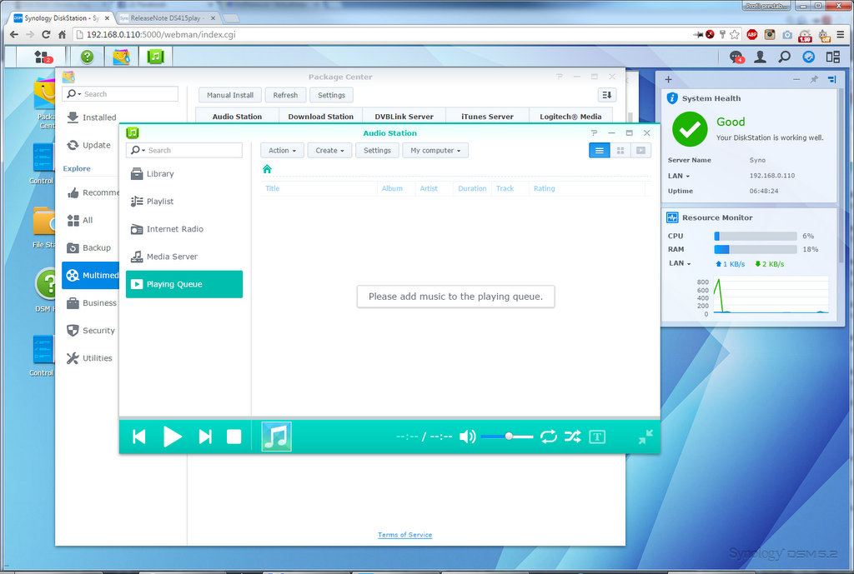The image size is (854, 574).
Task: Open the Resource Monitor widget icon
Action: [672, 217]
